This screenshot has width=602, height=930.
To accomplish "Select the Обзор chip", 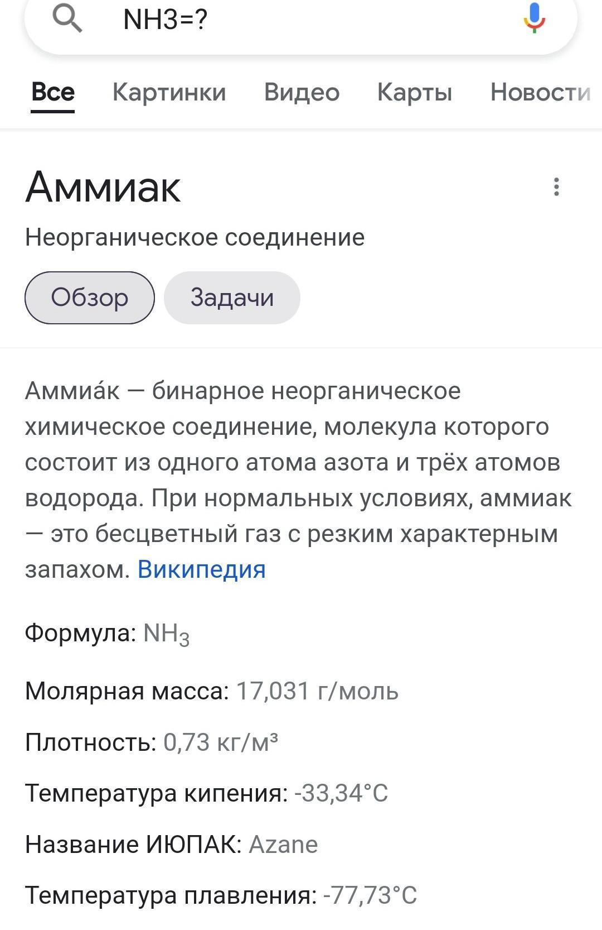I will click(90, 298).
